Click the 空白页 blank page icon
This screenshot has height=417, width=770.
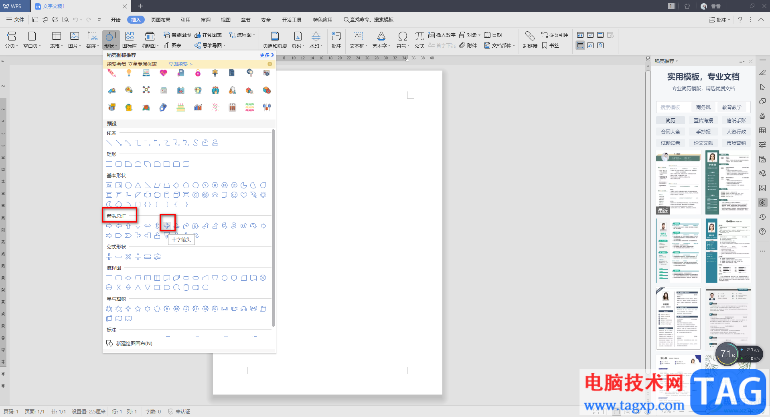pos(32,40)
